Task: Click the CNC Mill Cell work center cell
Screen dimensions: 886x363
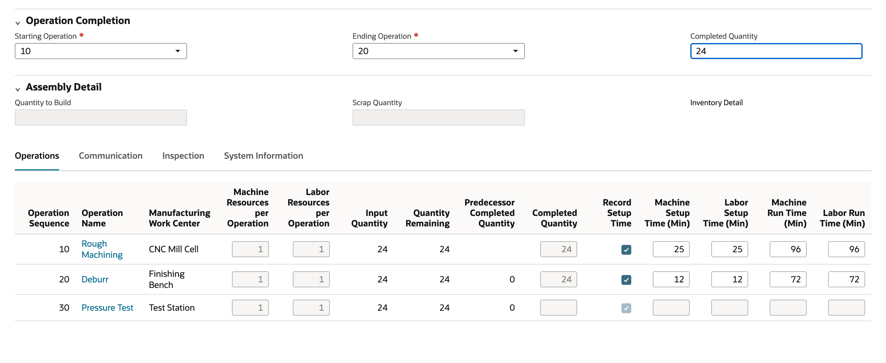Action: click(x=174, y=249)
